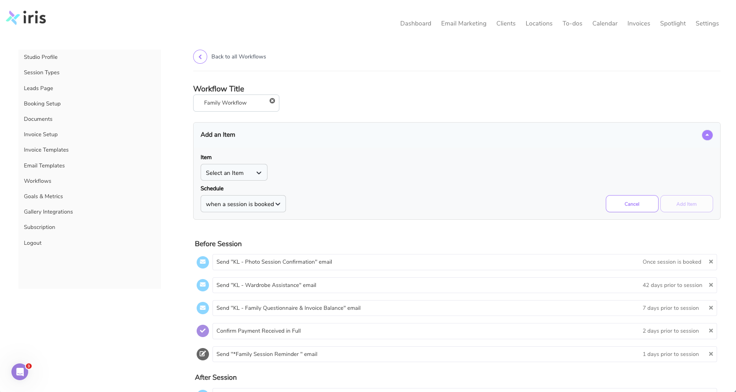Image resolution: width=736 pixels, height=392 pixels.
Task: Remove the Family Questionnaire email item
Action: [711, 308]
